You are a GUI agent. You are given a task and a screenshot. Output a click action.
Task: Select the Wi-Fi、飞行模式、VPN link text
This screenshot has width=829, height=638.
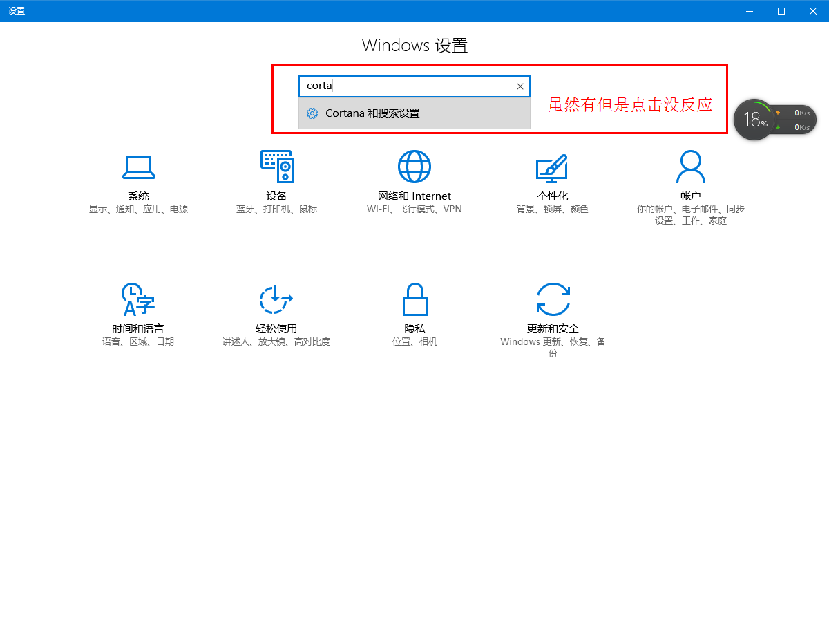coord(414,208)
